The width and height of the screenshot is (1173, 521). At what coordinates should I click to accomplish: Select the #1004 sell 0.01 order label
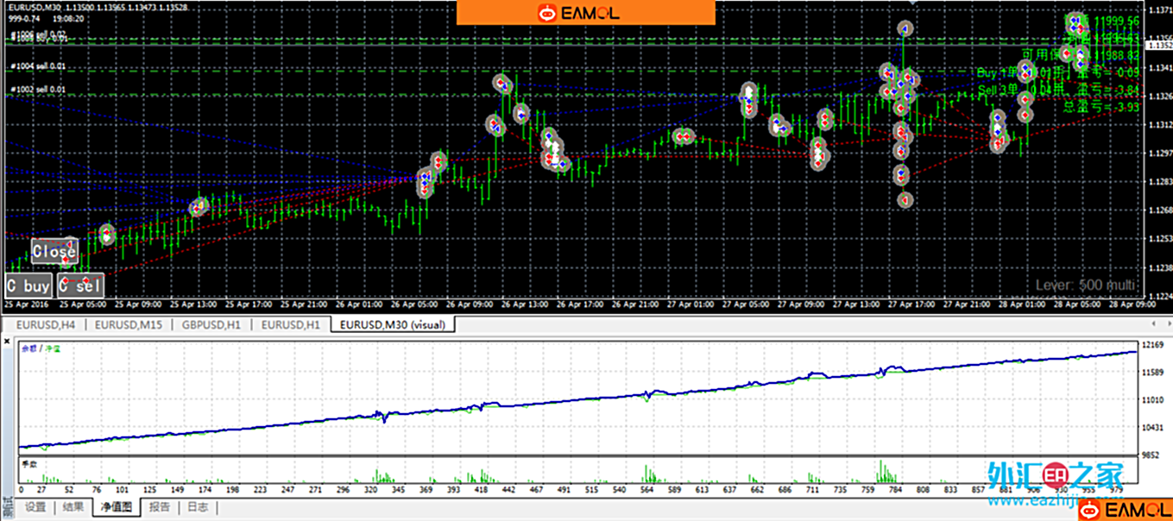point(38,66)
